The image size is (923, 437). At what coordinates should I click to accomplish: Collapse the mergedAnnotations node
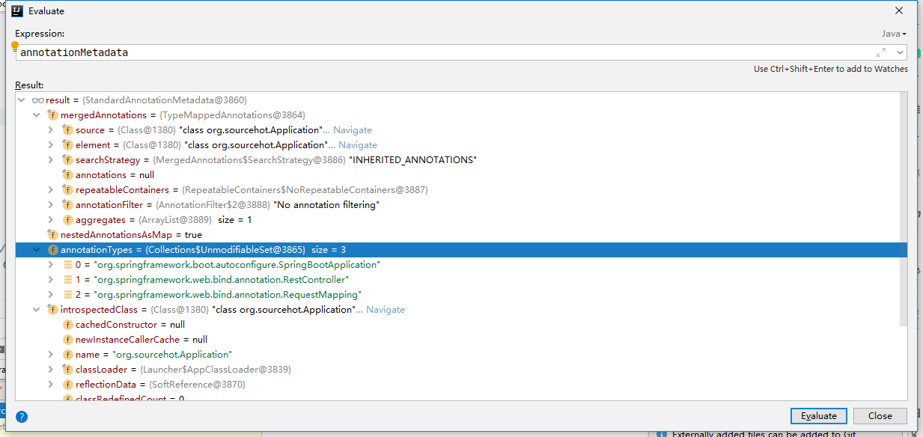36,115
